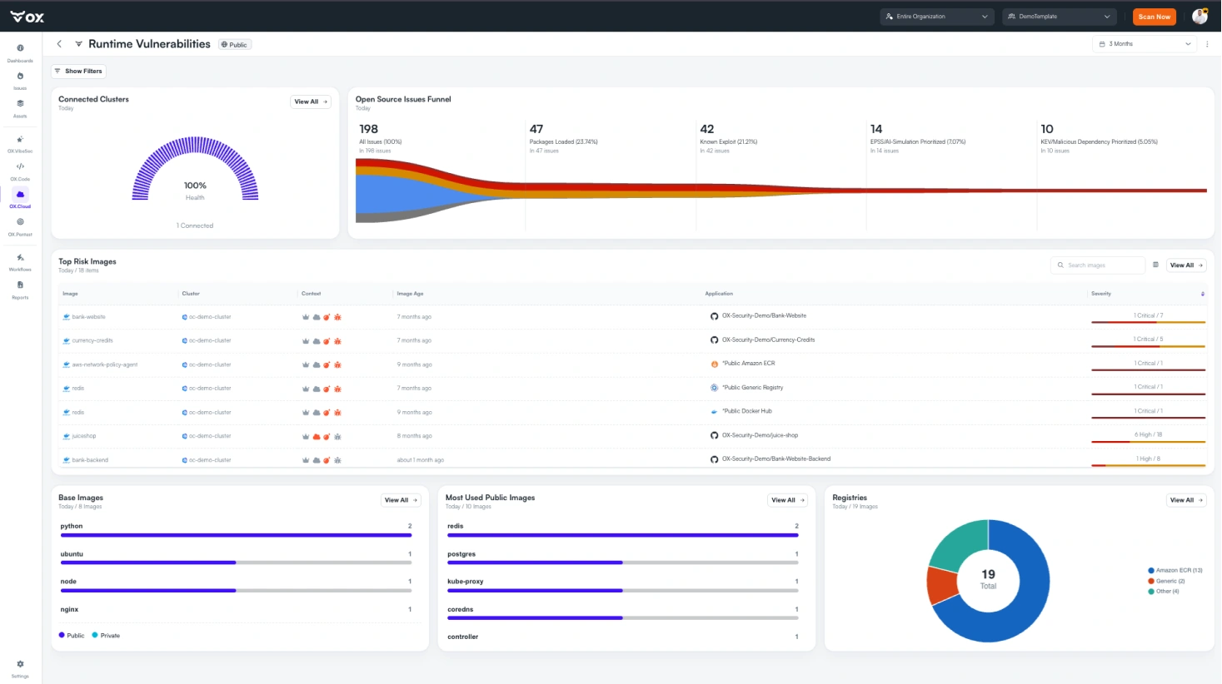Open the OX-Security-Demo/juice-shop application link
Image resolution: width=1222 pixels, height=684 pixels.
760,435
